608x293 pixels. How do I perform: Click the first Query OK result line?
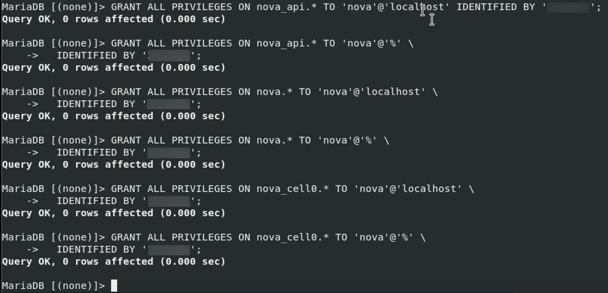pyautogui.click(x=114, y=19)
